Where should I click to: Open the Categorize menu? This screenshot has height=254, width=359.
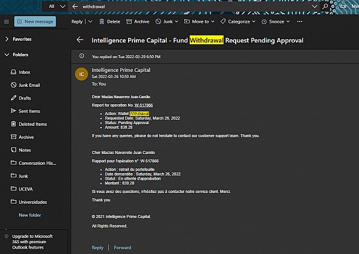(x=238, y=22)
